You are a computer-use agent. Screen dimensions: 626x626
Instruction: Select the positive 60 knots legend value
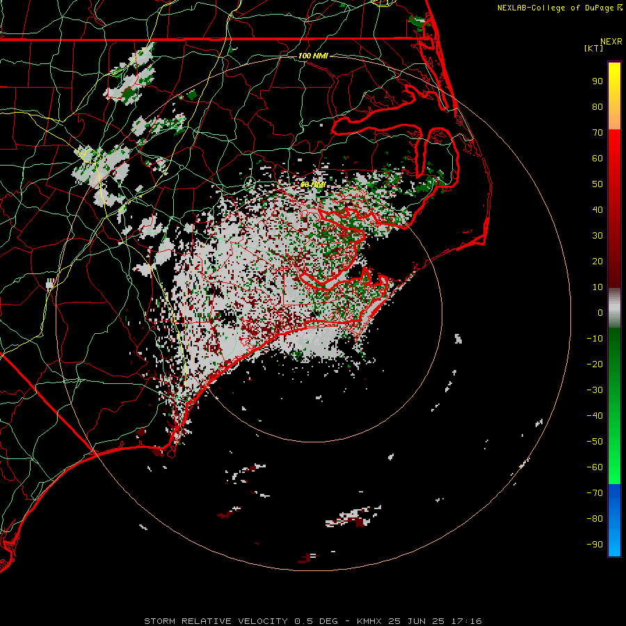point(597,158)
